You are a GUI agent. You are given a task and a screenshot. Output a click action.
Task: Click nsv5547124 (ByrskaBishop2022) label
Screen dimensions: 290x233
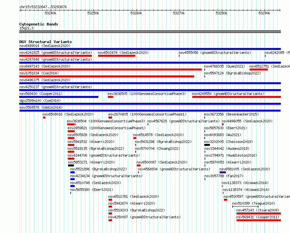coord(232,73)
